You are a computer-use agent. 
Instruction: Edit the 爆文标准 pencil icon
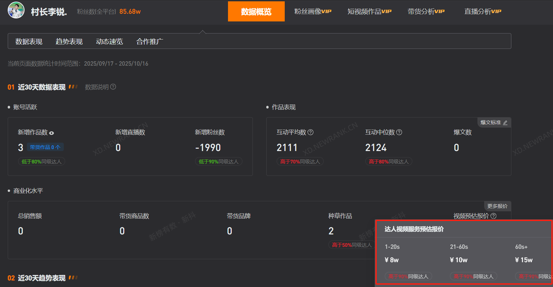coord(505,123)
